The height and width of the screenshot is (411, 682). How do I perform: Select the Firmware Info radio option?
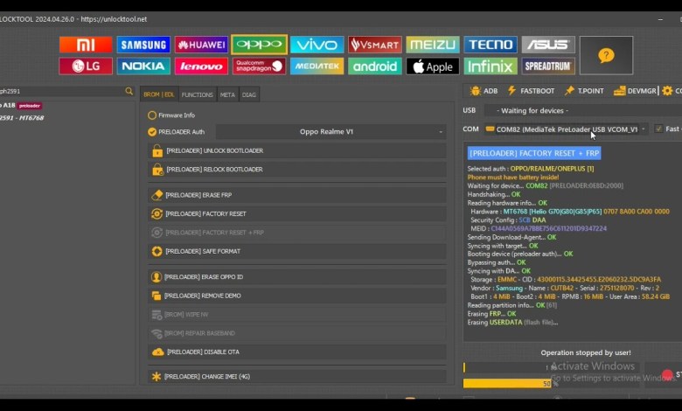point(152,115)
